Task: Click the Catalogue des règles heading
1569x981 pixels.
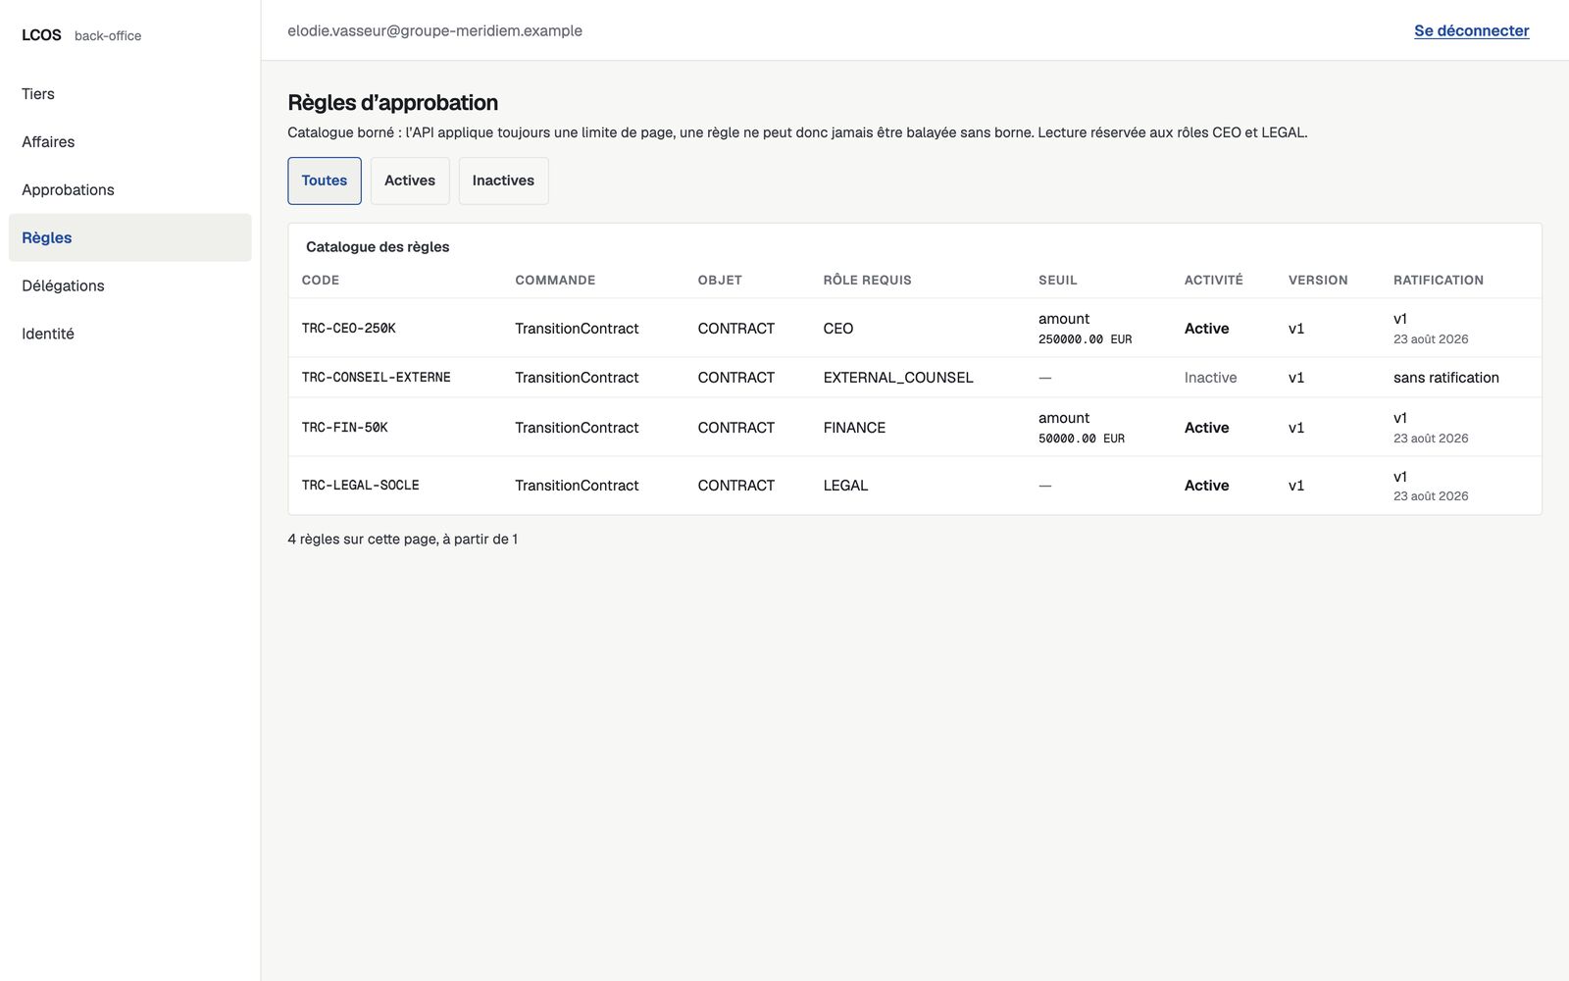Action: click(378, 247)
